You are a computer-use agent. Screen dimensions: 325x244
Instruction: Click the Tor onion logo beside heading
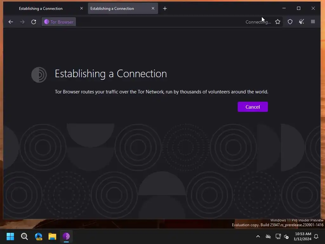pyautogui.click(x=39, y=75)
